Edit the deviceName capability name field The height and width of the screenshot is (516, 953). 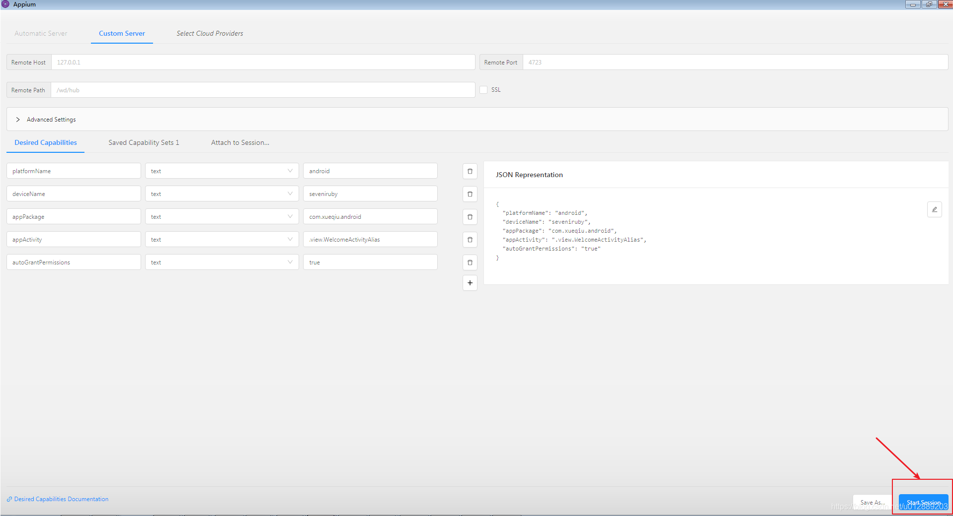coord(74,193)
